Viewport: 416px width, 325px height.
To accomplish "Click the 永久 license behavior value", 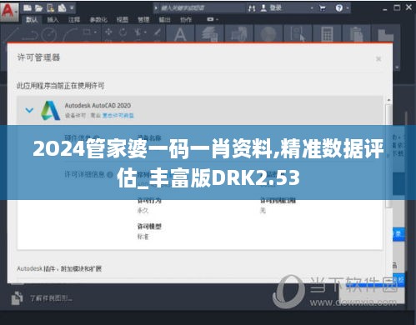I will tap(143, 211).
